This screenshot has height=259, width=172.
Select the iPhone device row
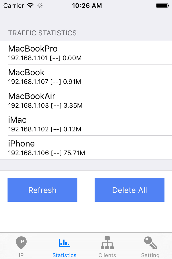coord(86,148)
